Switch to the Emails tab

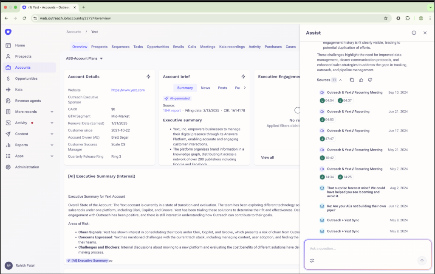tap(178, 47)
